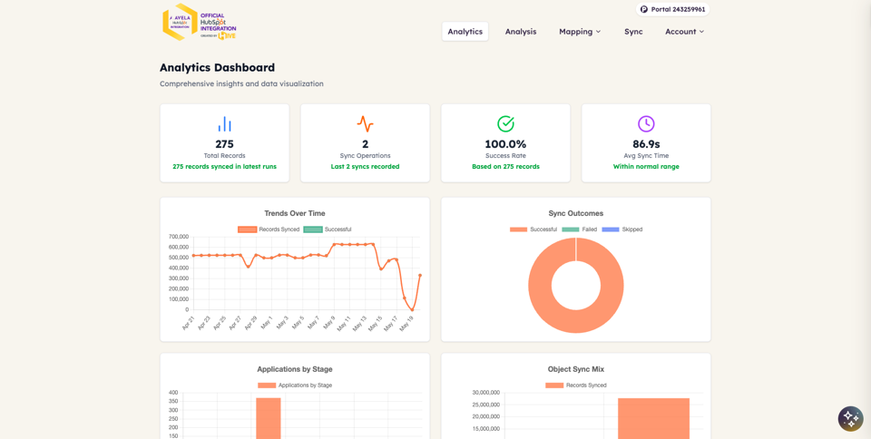Screen dimensions: 871x439
Task: Open the sparkle assistant button
Action: [x=850, y=419]
